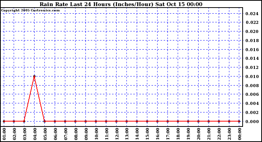Click the "Copyright 2005 Curtronics.com" text
The height and width of the screenshot is (142, 262).
[30, 10]
